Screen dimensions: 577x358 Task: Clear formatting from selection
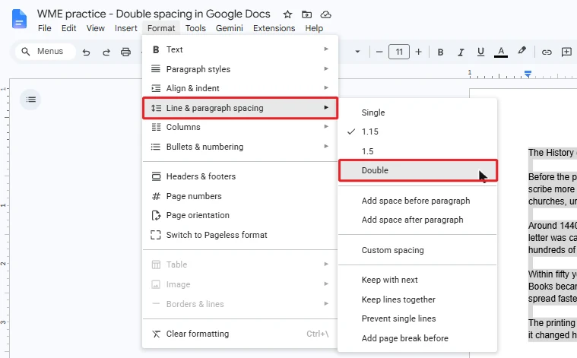point(240,334)
